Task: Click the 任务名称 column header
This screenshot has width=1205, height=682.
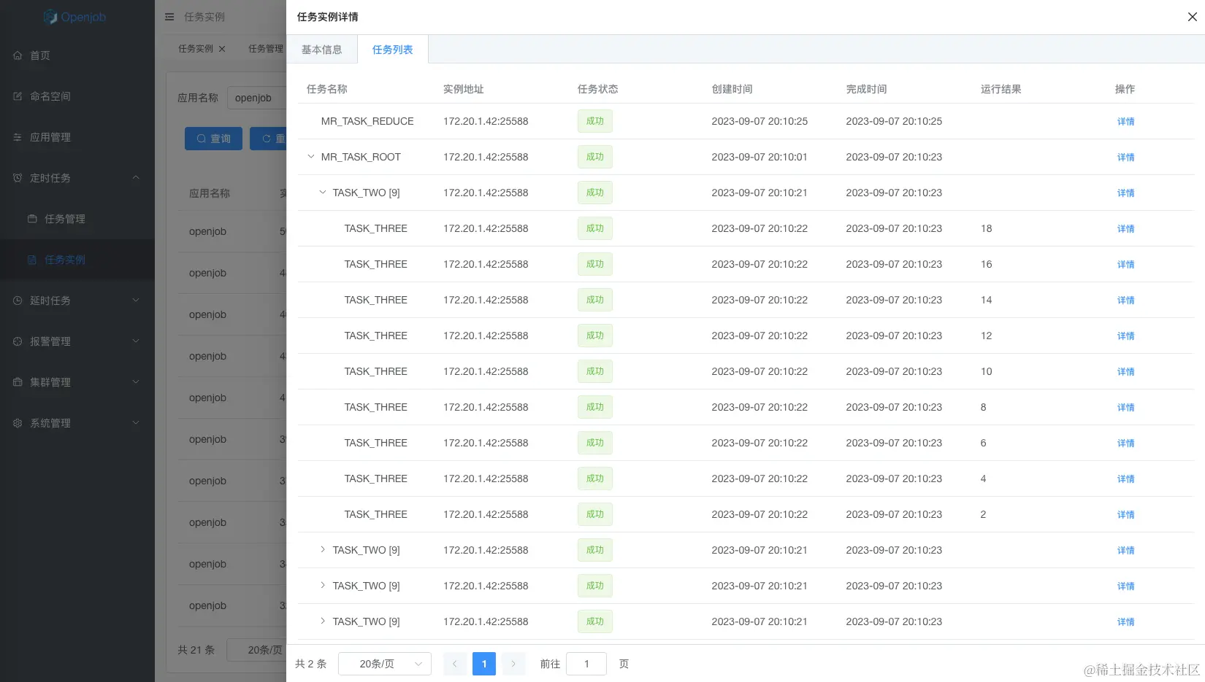Action: (327, 89)
